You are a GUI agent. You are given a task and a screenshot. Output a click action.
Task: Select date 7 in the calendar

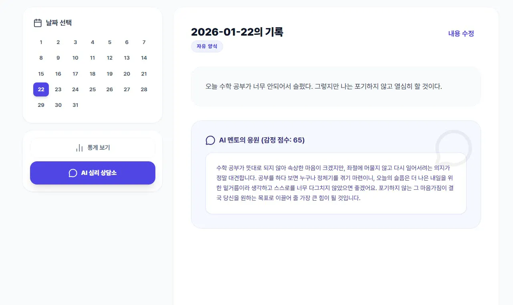[144, 42]
